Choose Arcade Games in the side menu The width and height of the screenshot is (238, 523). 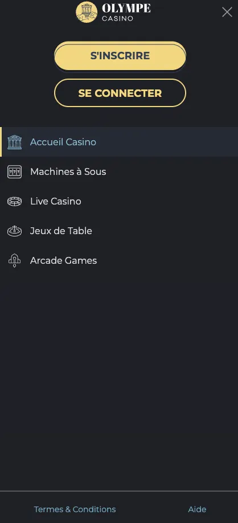point(119,260)
